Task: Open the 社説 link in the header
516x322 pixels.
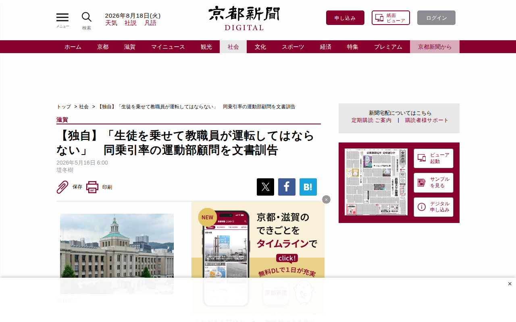Action: pos(131,23)
